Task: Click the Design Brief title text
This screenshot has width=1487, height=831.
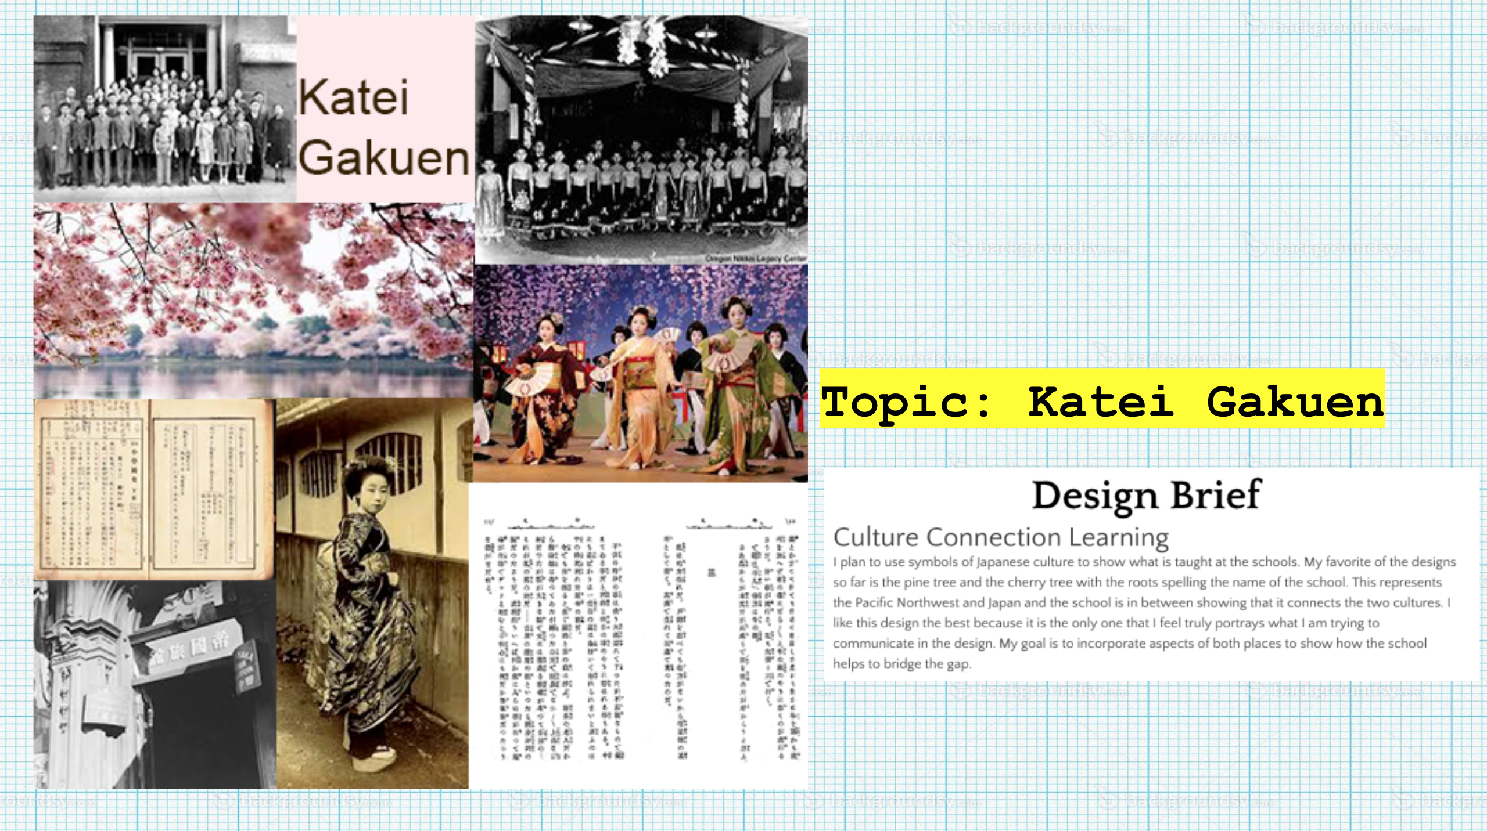Action: coord(1146,496)
